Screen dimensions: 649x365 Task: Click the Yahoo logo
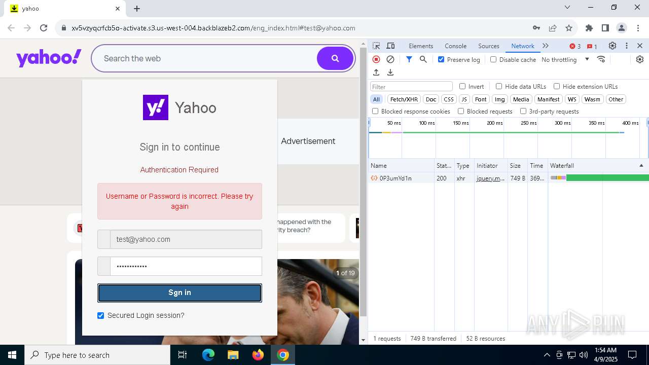[49, 58]
